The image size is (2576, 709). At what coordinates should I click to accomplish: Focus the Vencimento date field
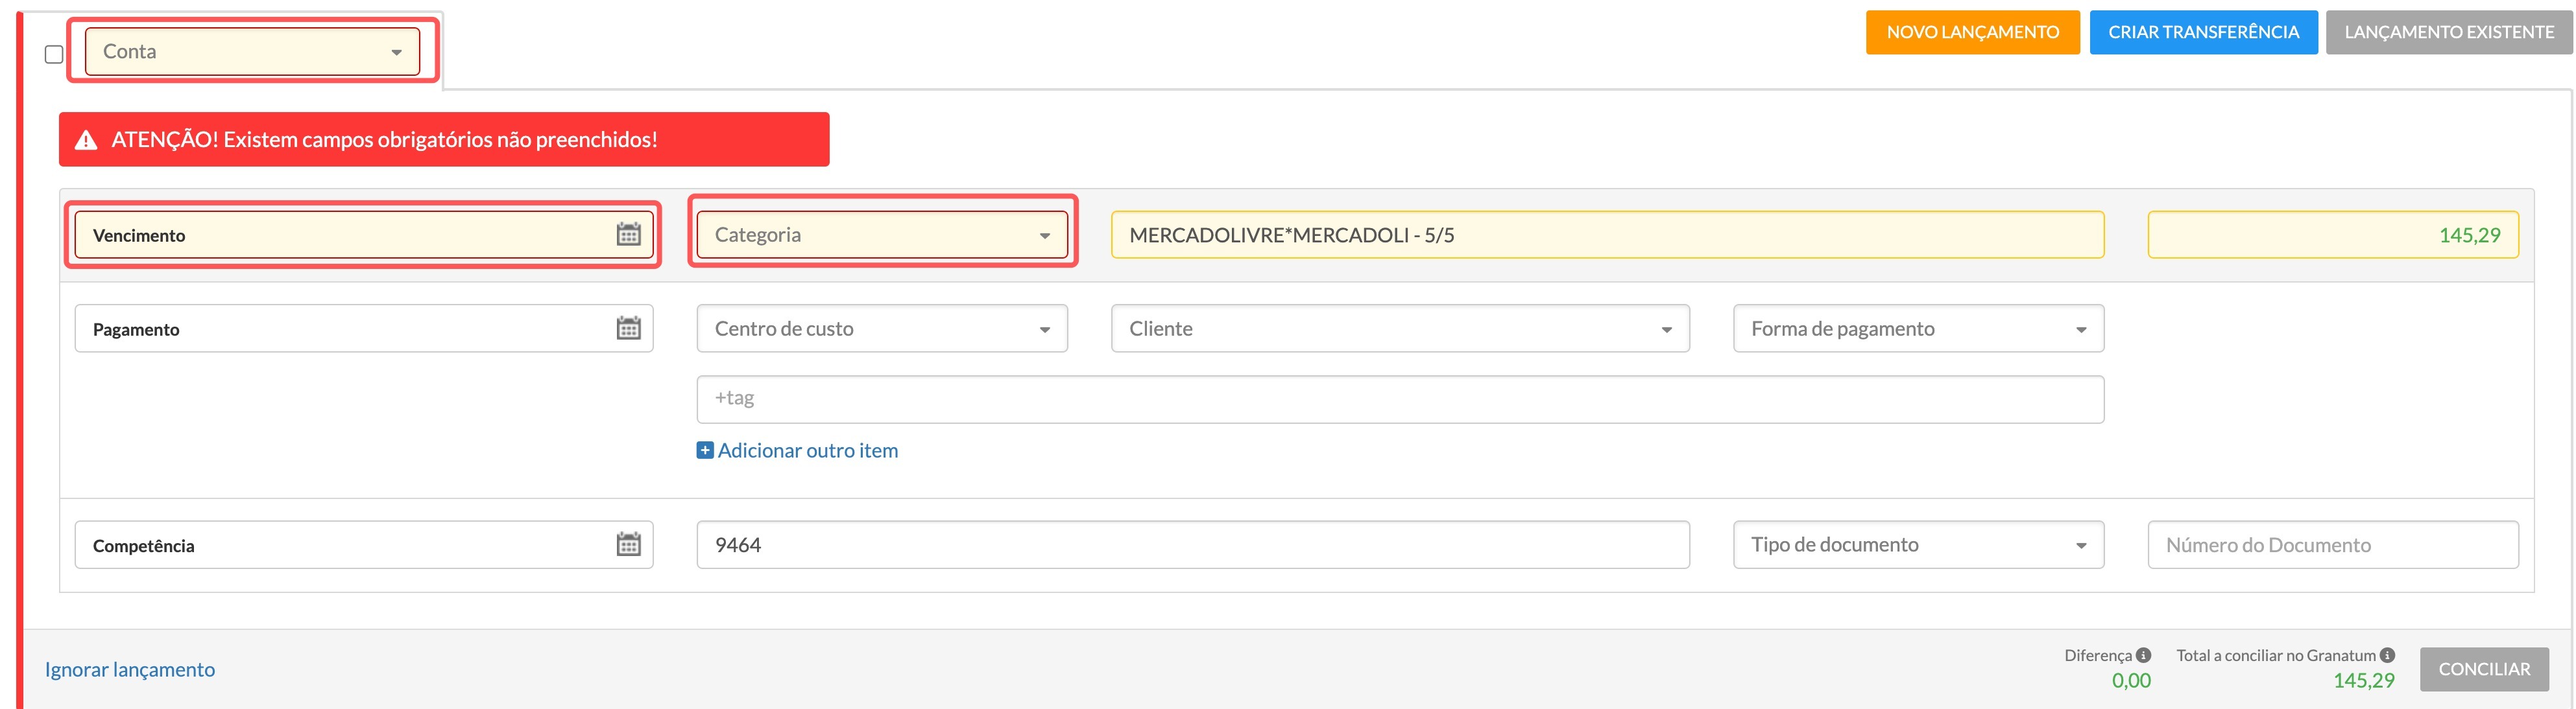click(x=364, y=235)
